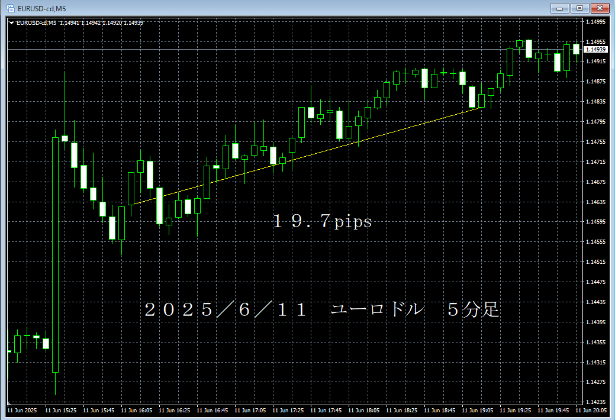
Task: Select the 19.7pips text label
Action: 322,222
